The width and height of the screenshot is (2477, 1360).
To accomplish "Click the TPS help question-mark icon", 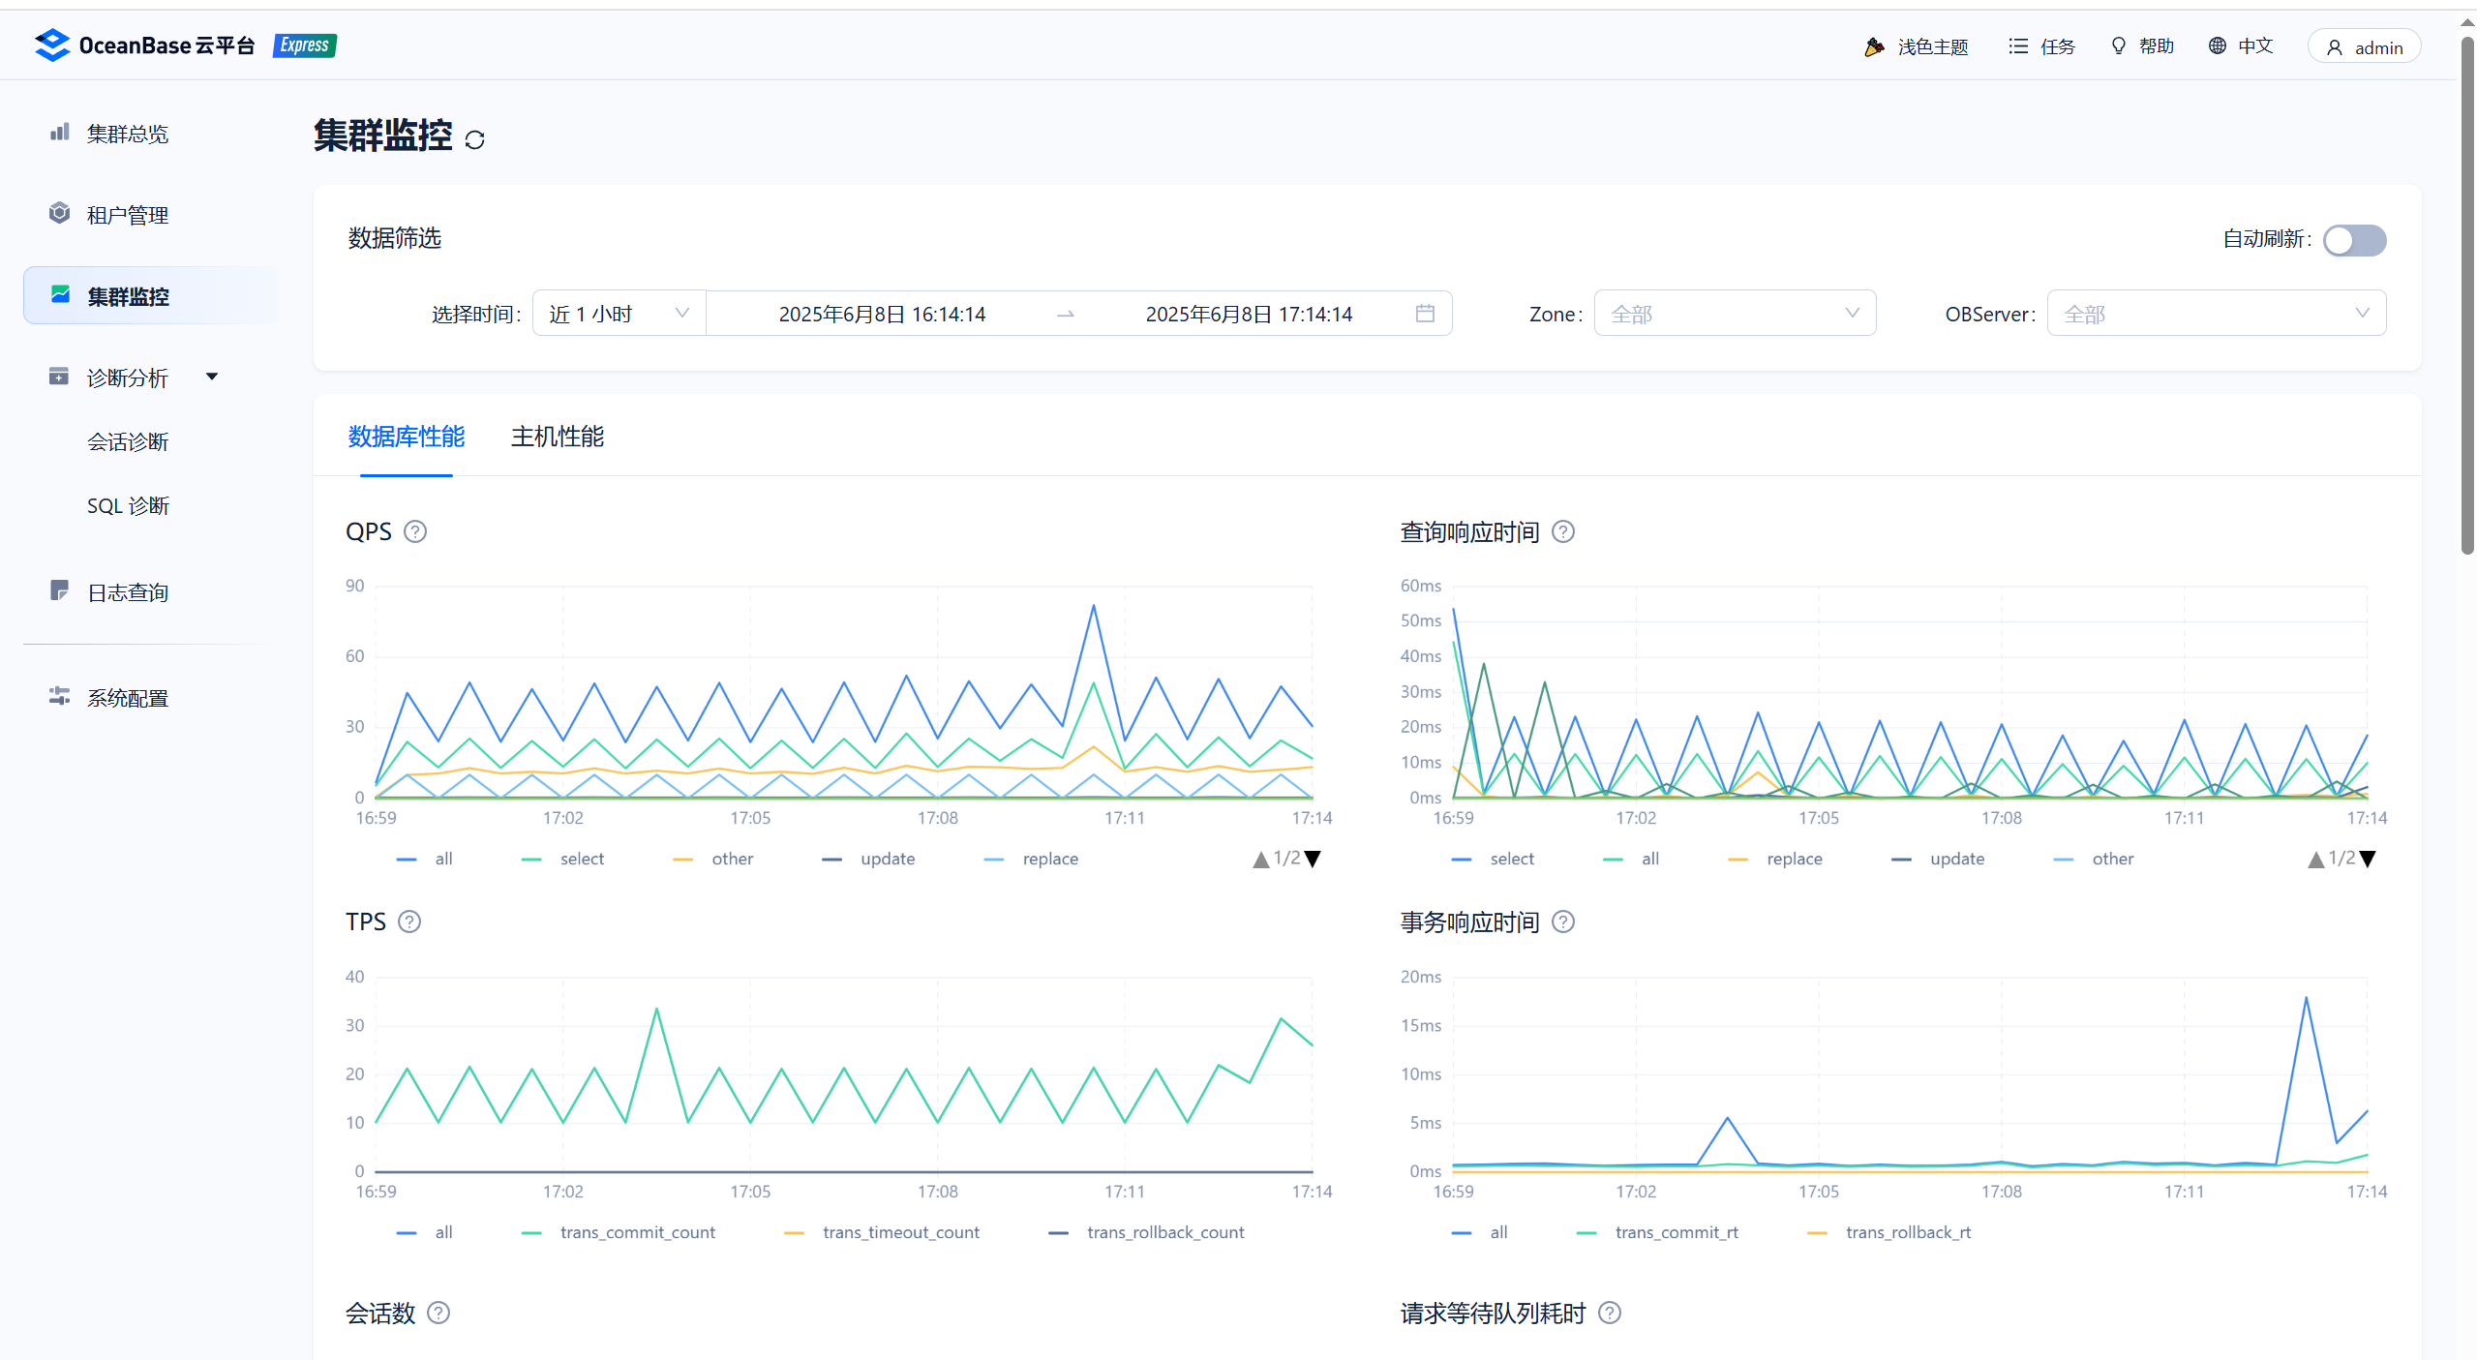I will [x=409, y=922].
